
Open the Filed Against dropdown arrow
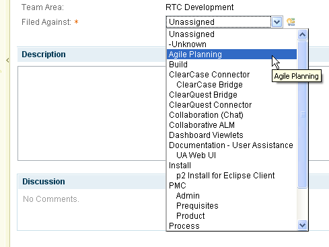tap(277, 22)
